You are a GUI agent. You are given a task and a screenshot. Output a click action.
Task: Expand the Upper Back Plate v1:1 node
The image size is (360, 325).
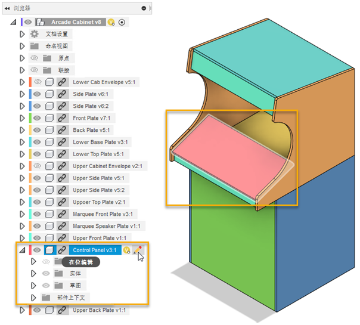click(22, 310)
